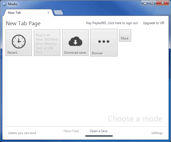The height and width of the screenshot is (142, 171).
Task: Select the Xbox 360 drive tile
Action: pos(47,43)
